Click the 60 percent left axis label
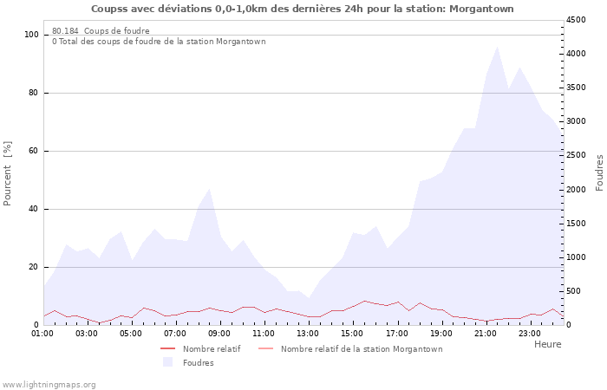This screenshot has width=607, height=390. (x=33, y=151)
